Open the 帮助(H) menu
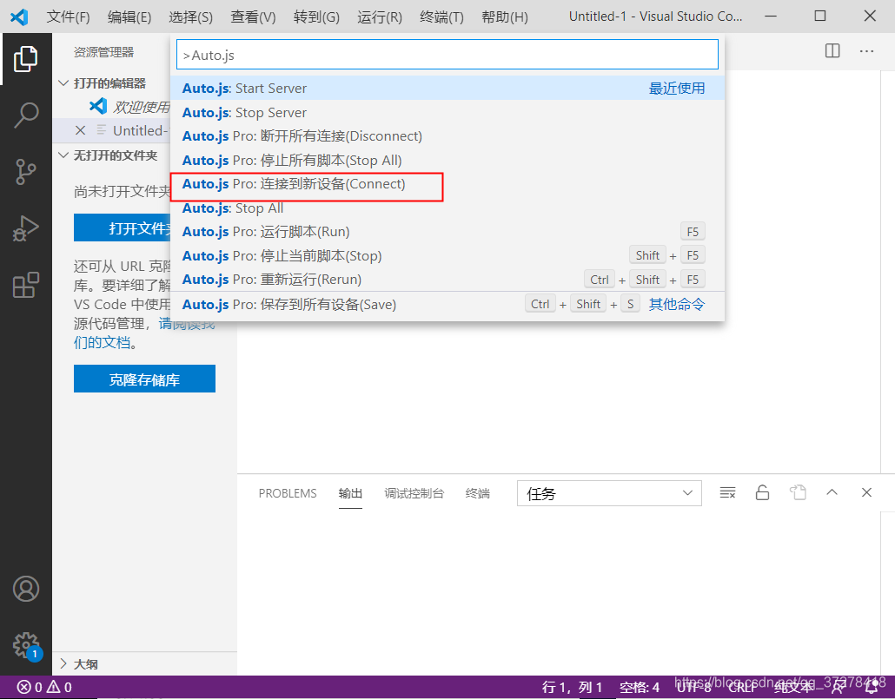895x699 pixels. [505, 17]
